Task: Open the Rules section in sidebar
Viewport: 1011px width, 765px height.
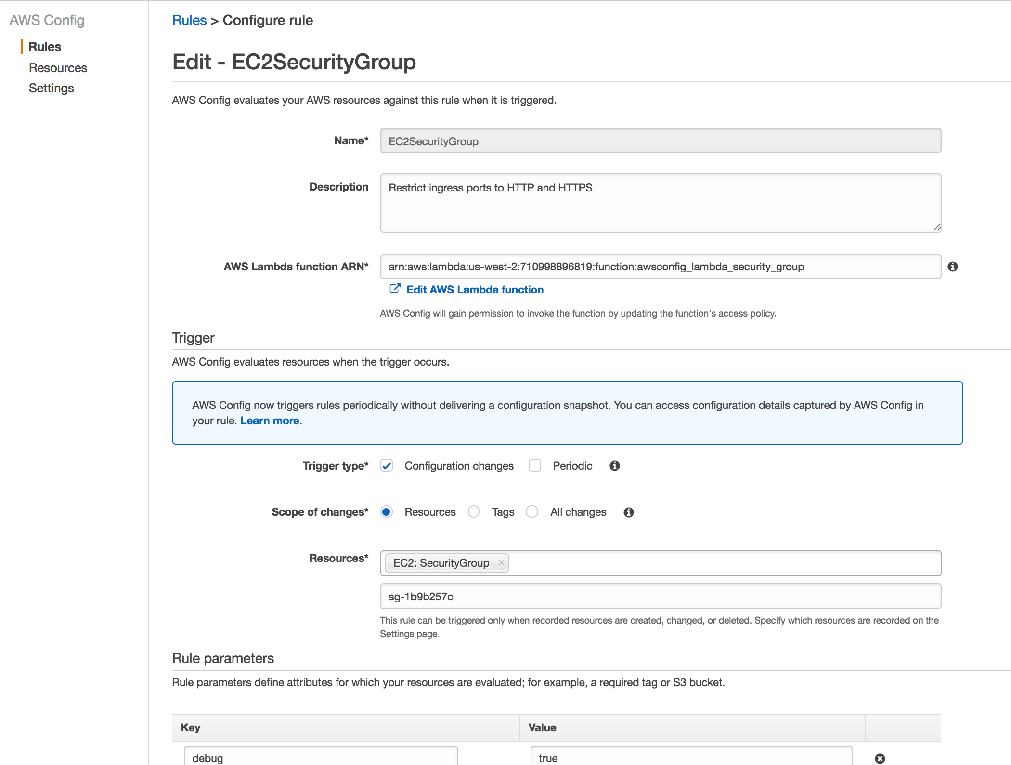Action: tap(45, 47)
